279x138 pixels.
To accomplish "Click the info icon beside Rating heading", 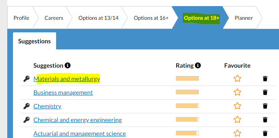I will tap(198, 65).
